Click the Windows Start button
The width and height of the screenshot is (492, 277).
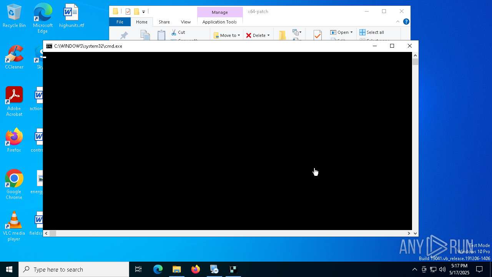point(9,269)
